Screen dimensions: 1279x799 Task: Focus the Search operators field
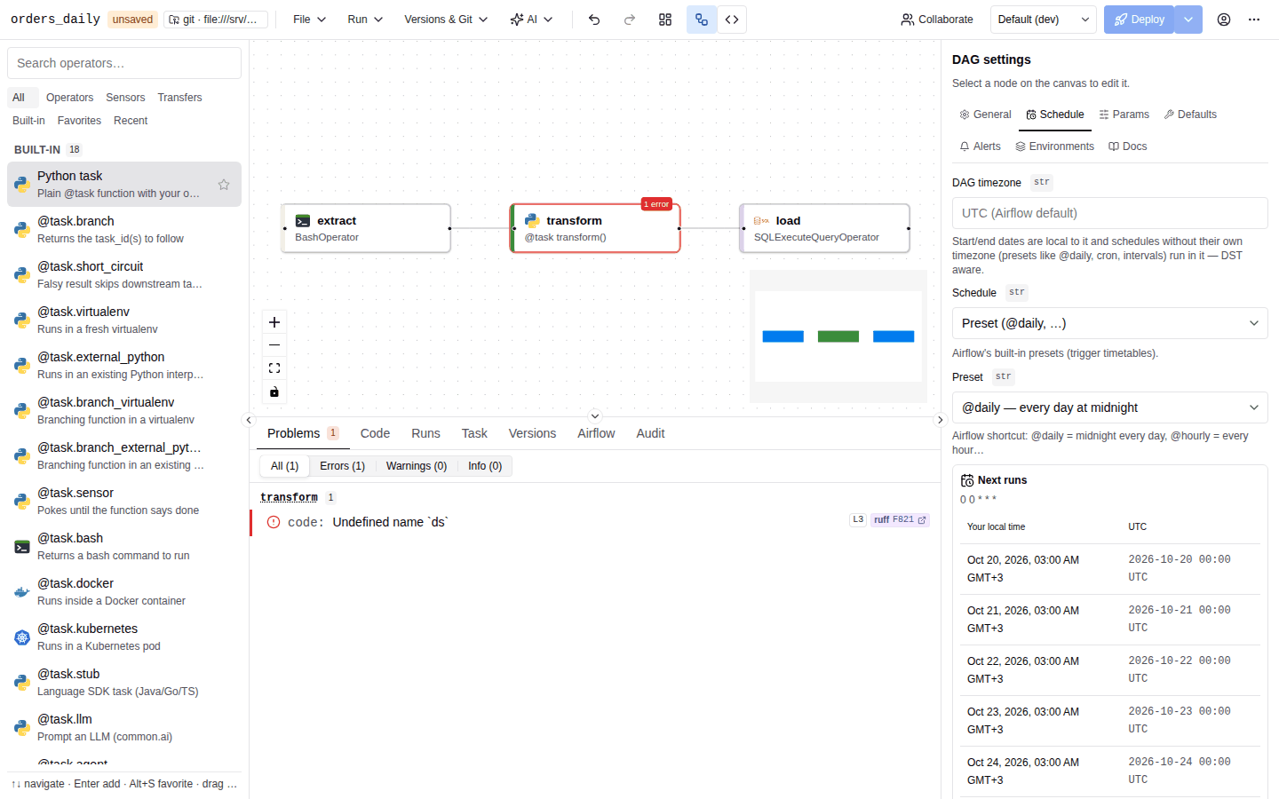[x=124, y=63]
